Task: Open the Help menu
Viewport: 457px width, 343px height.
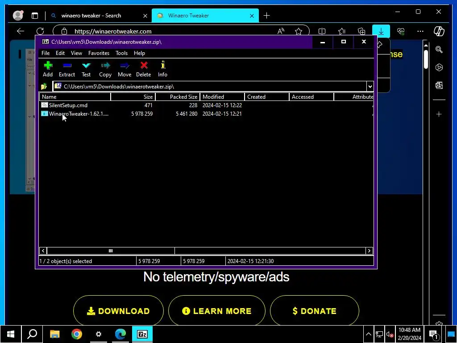Action: [x=139, y=53]
